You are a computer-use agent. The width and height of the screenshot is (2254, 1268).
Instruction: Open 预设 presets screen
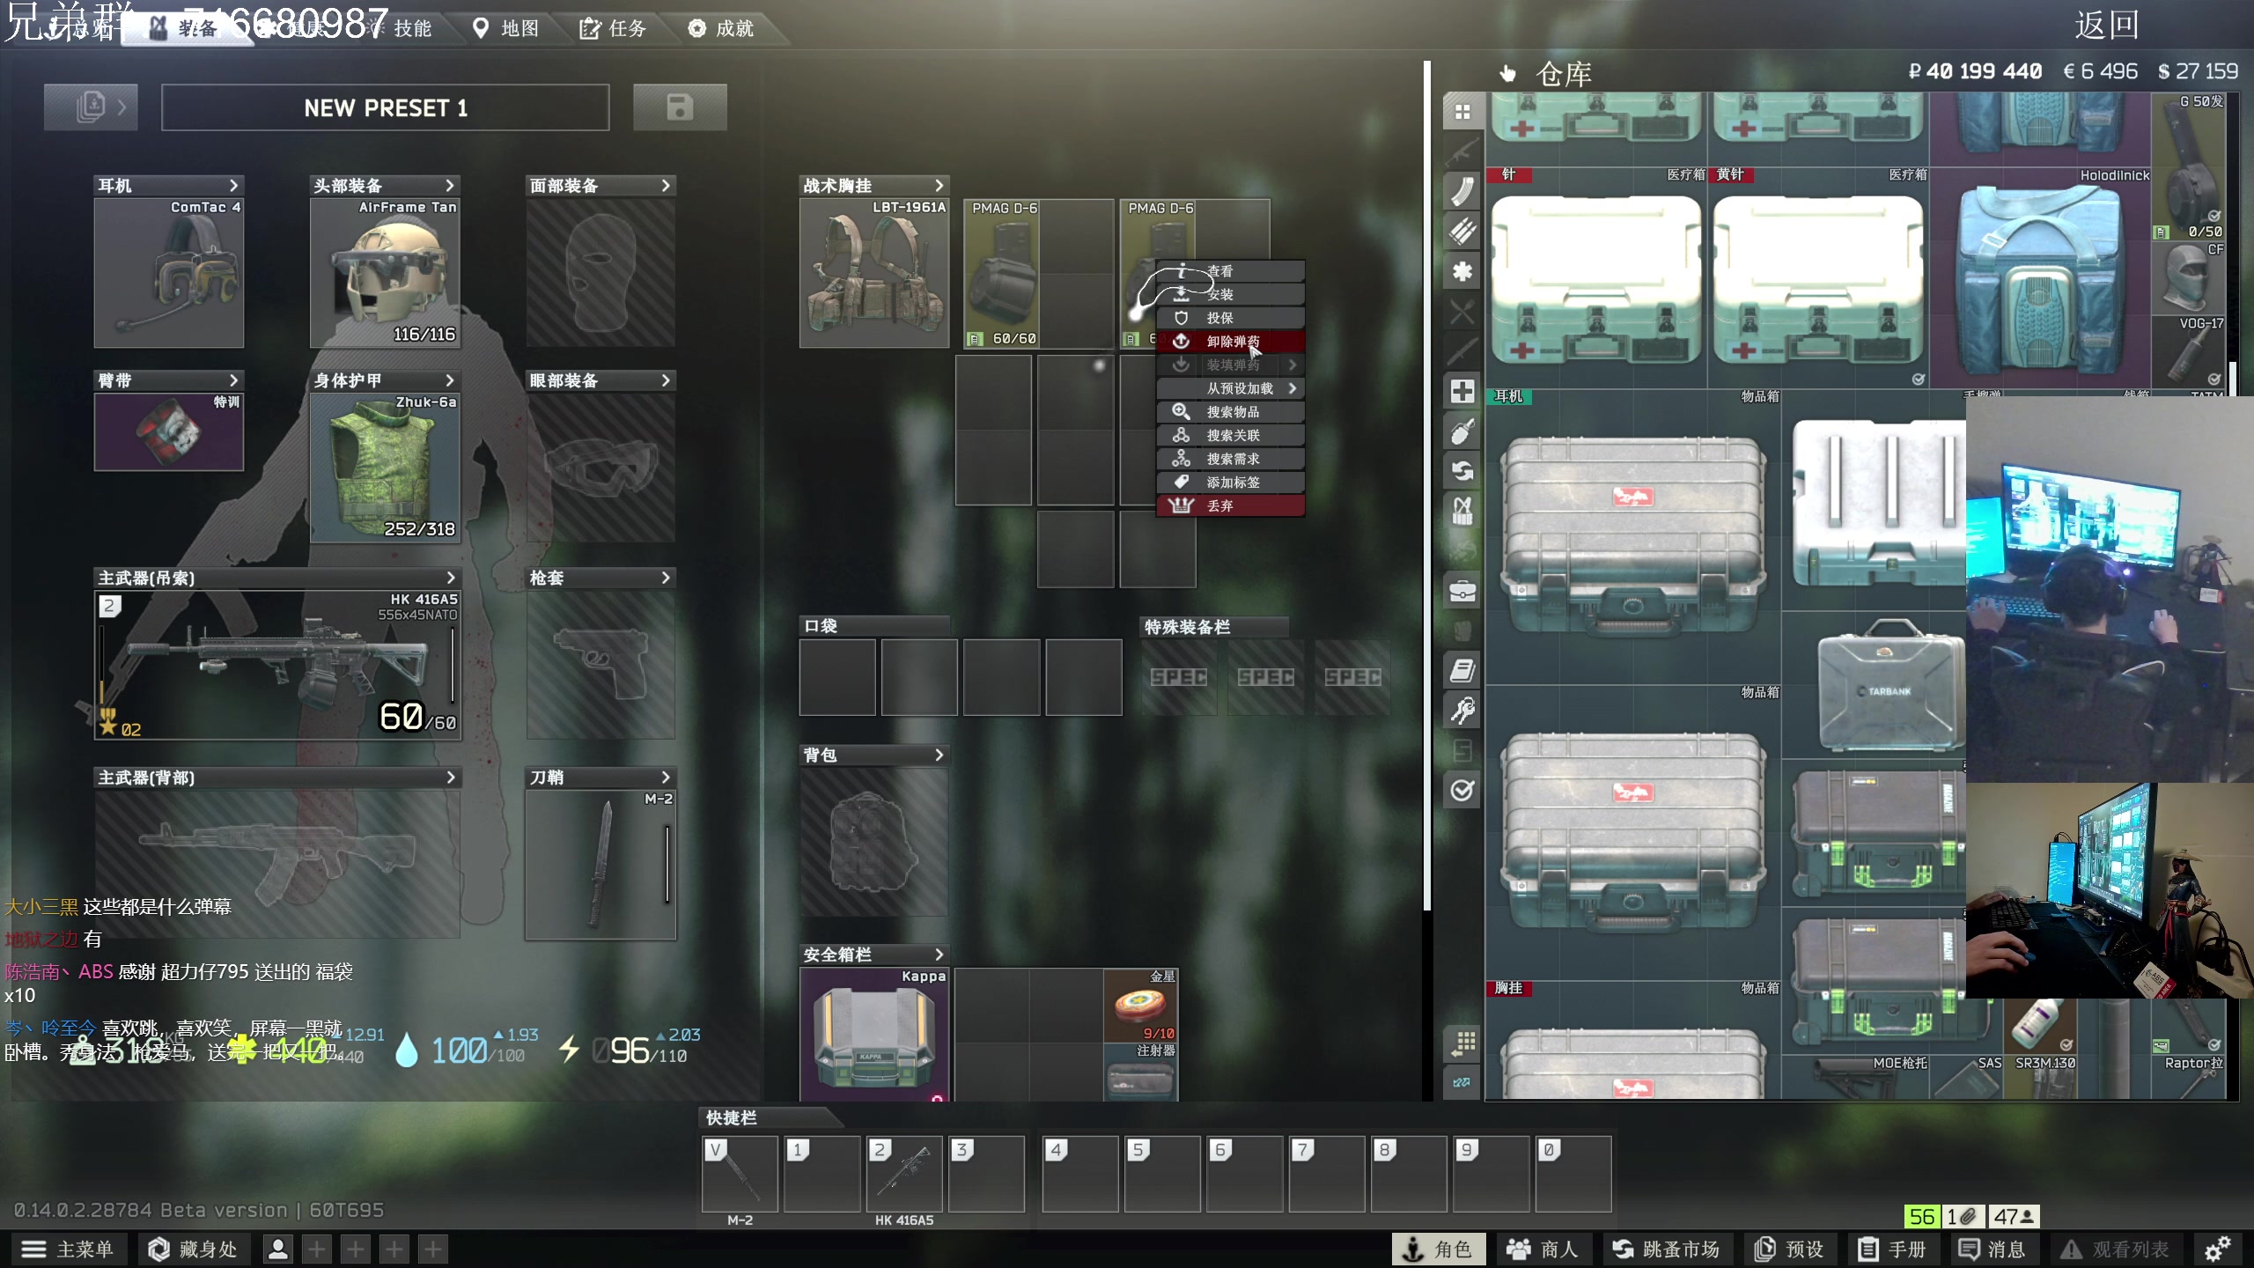1789,1249
